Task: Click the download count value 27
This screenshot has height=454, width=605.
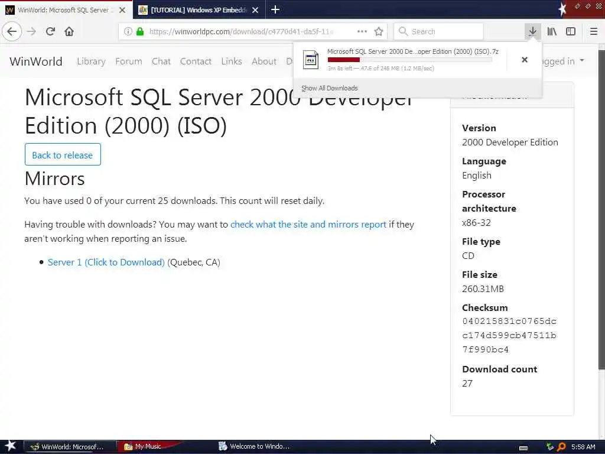Action: pos(467,383)
